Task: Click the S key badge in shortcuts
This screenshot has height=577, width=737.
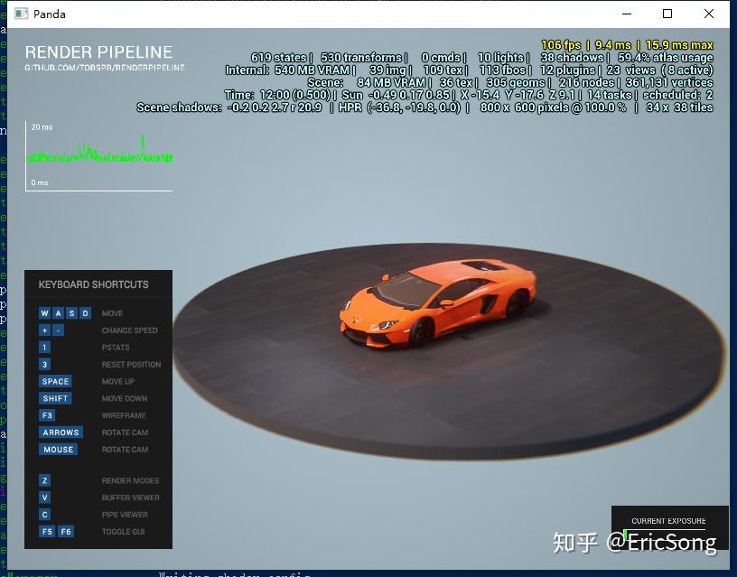Action: (71, 313)
